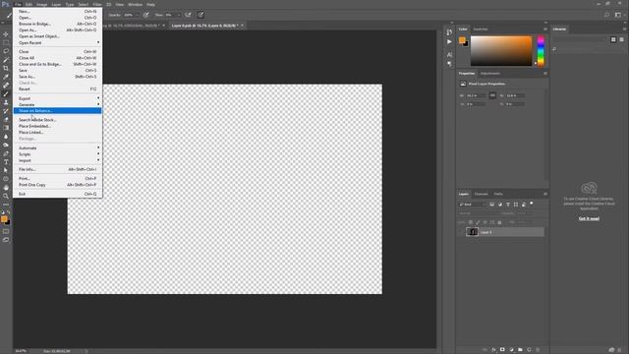The image size is (629, 354).
Task: Select the Path Selection tool
Action: point(6,170)
